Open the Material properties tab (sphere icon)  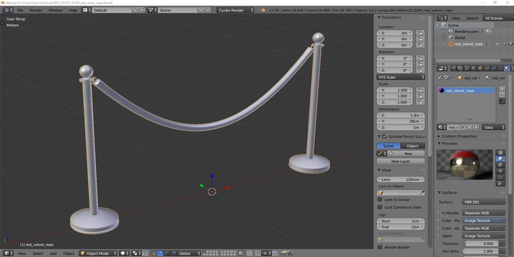507,69
